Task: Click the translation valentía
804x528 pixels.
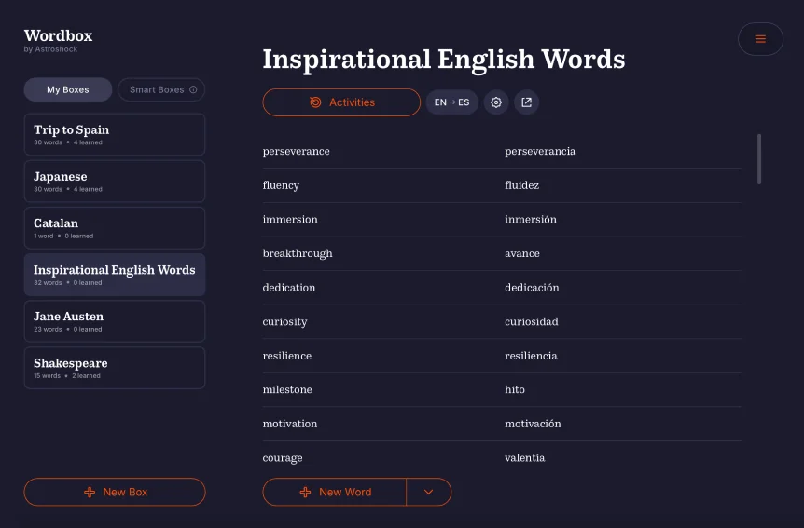Action: [x=524, y=458]
